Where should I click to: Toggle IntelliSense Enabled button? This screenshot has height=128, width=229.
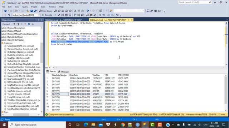tap(70, 15)
